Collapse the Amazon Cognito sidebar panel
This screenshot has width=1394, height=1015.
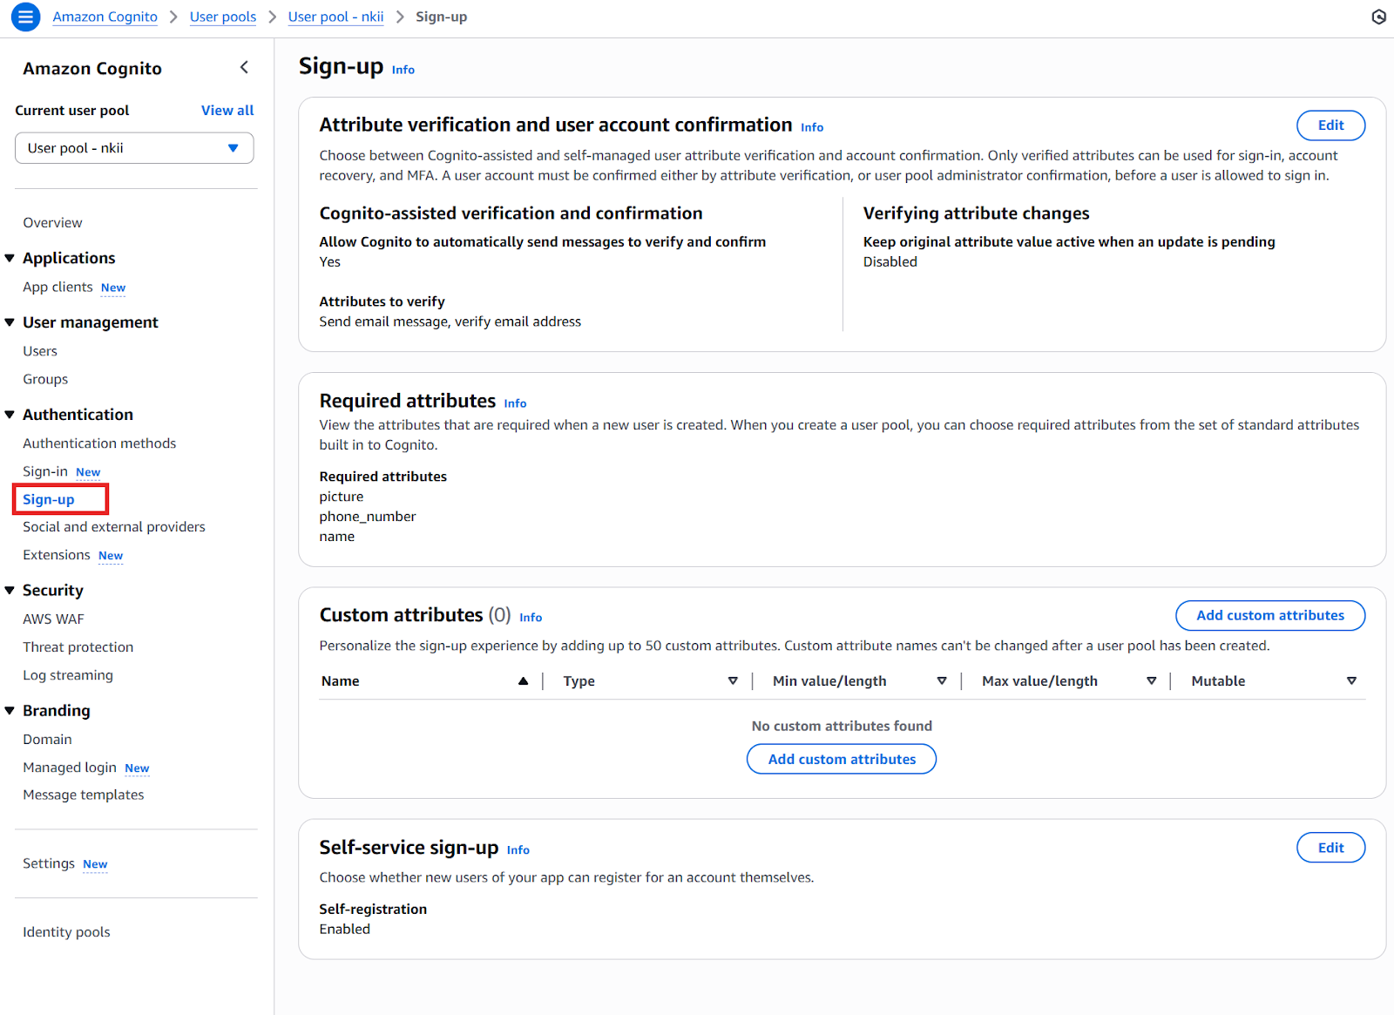[x=244, y=67]
